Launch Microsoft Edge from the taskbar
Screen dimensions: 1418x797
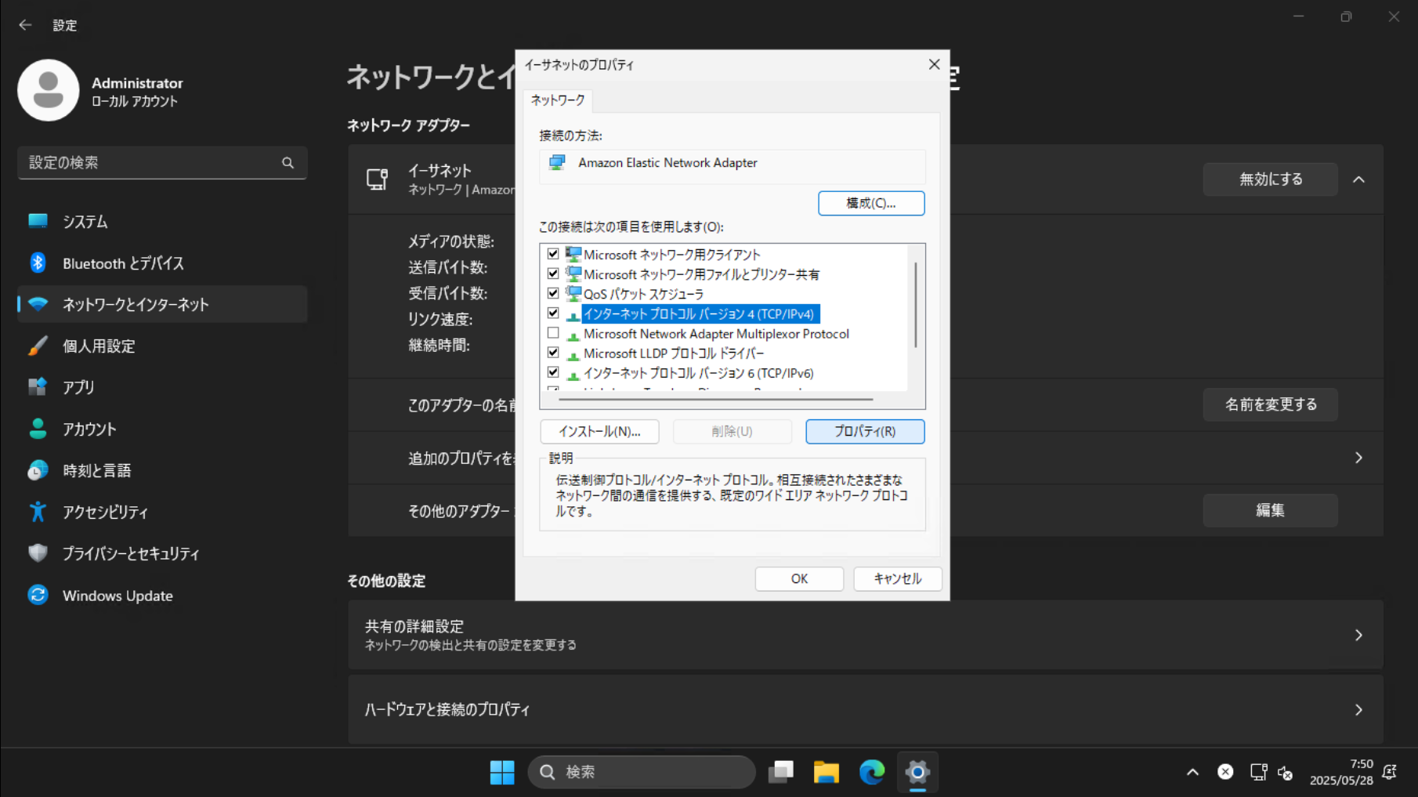(871, 772)
